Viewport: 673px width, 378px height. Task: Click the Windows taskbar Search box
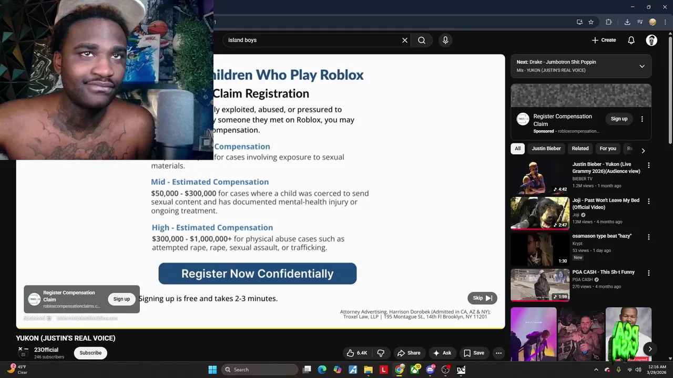pyautogui.click(x=260, y=370)
